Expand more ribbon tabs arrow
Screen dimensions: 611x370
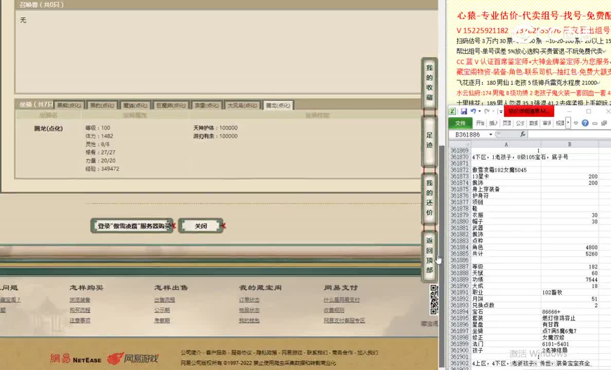[x=568, y=123]
